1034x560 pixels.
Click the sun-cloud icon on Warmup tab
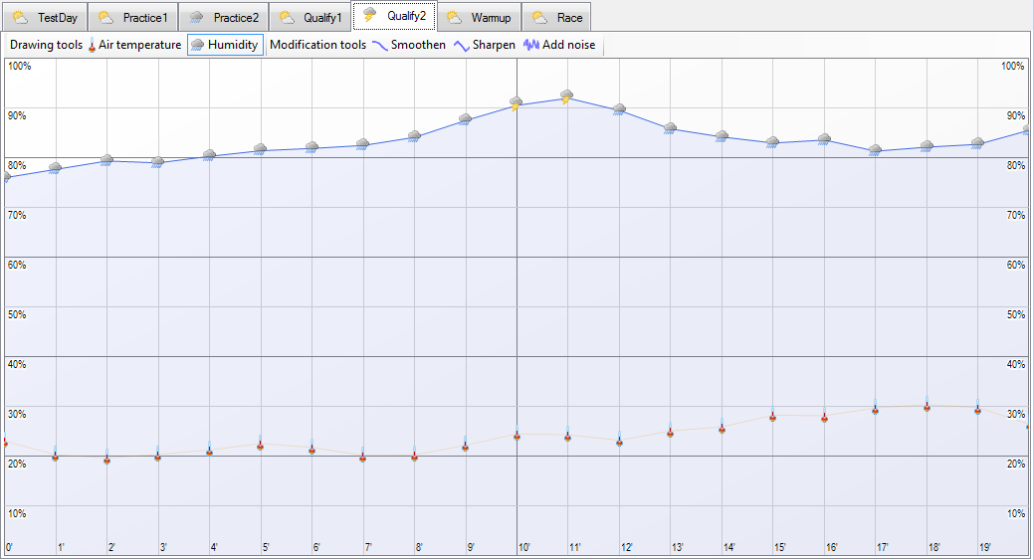[455, 18]
